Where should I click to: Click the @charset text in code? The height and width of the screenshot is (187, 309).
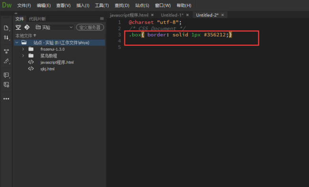pyautogui.click(x=141, y=22)
